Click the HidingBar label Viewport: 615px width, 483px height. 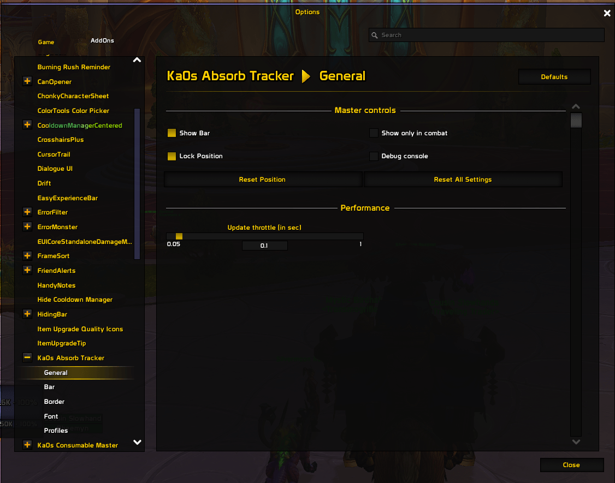(x=52, y=314)
